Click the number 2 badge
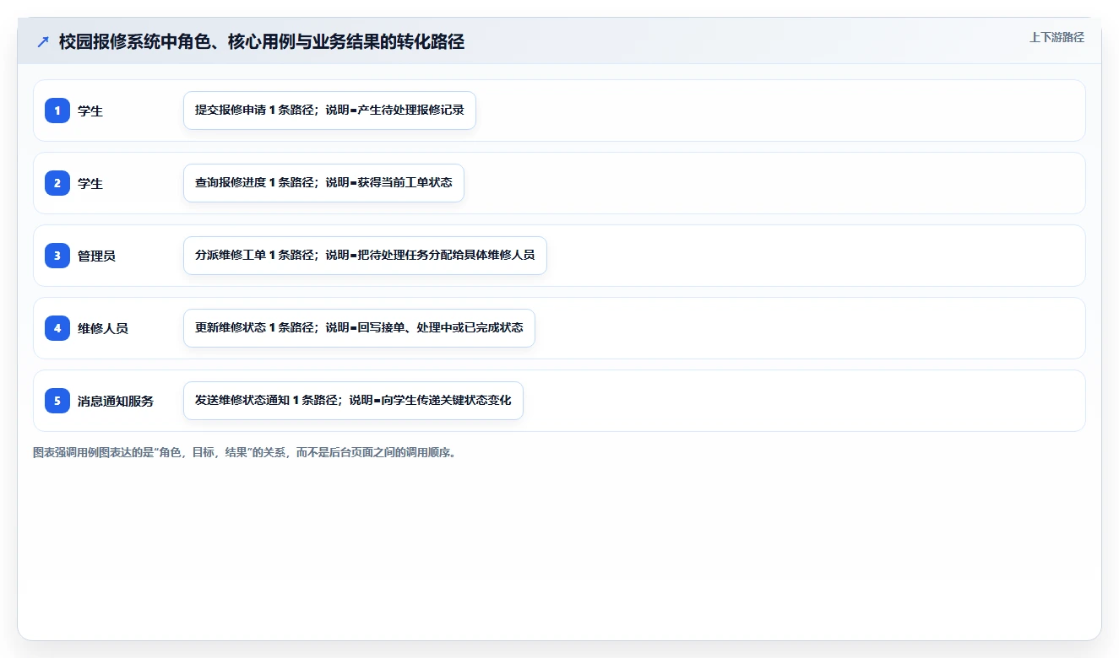1119x658 pixels. (57, 183)
